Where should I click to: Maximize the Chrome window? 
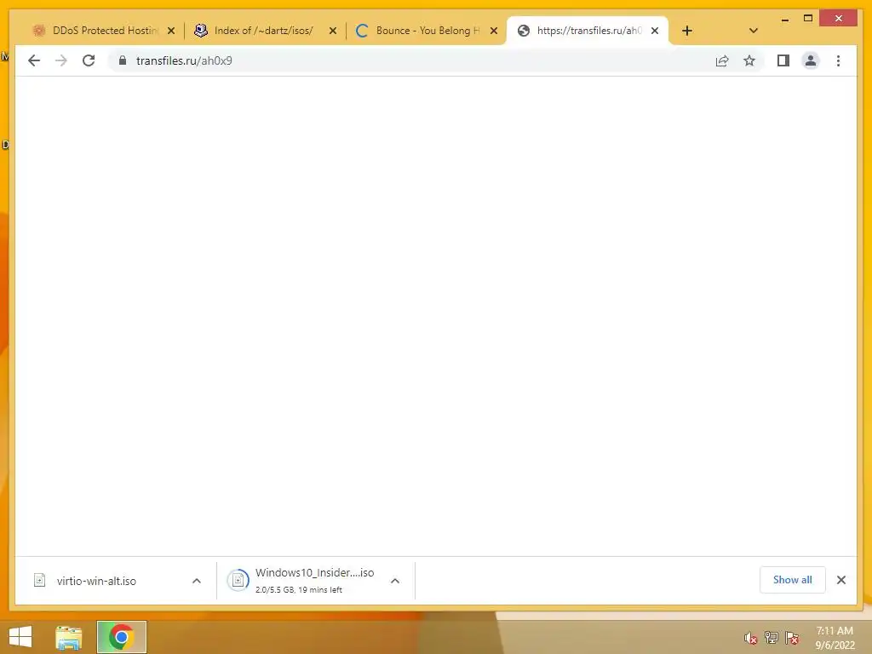click(808, 19)
